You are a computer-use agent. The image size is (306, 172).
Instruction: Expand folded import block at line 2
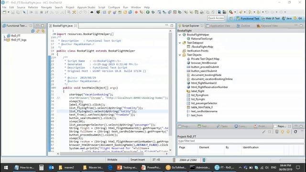coord(55,34)
